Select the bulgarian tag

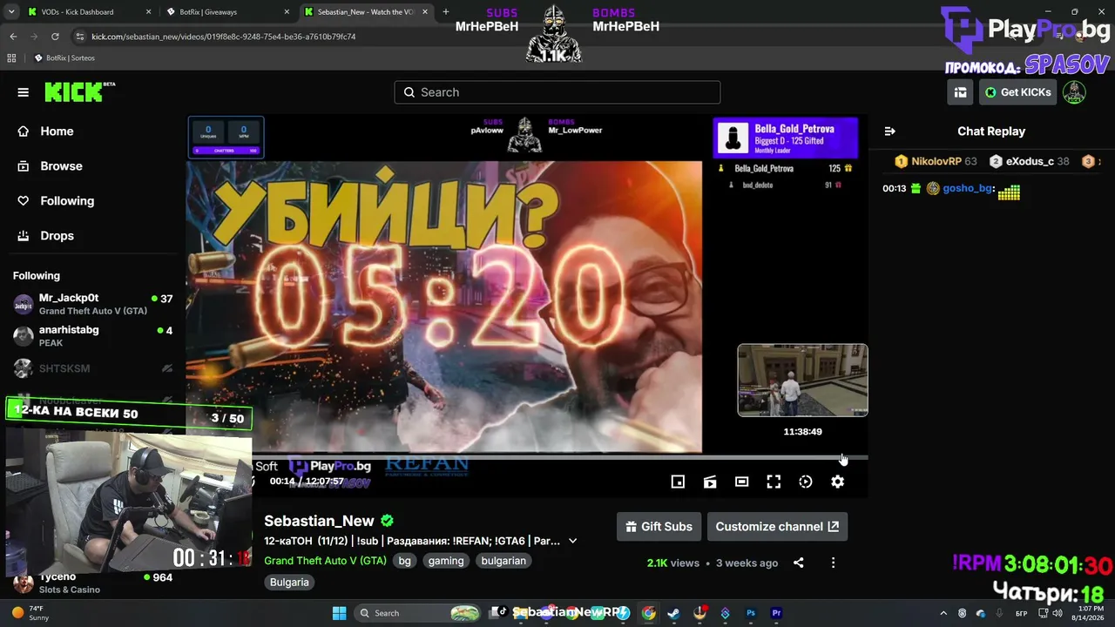click(x=503, y=561)
